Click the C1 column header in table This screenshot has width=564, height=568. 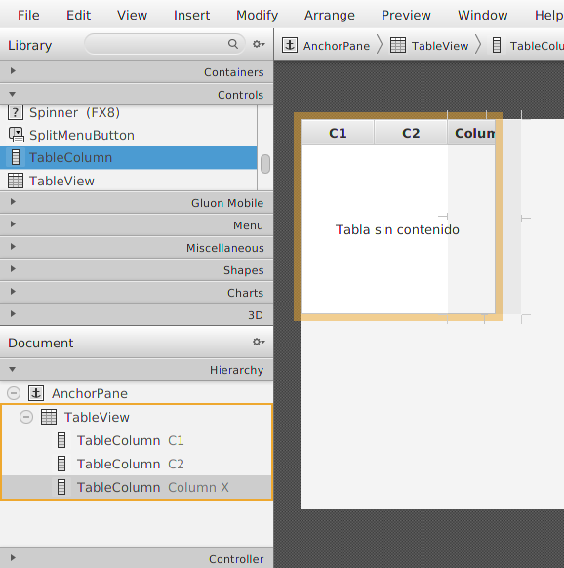tap(338, 133)
